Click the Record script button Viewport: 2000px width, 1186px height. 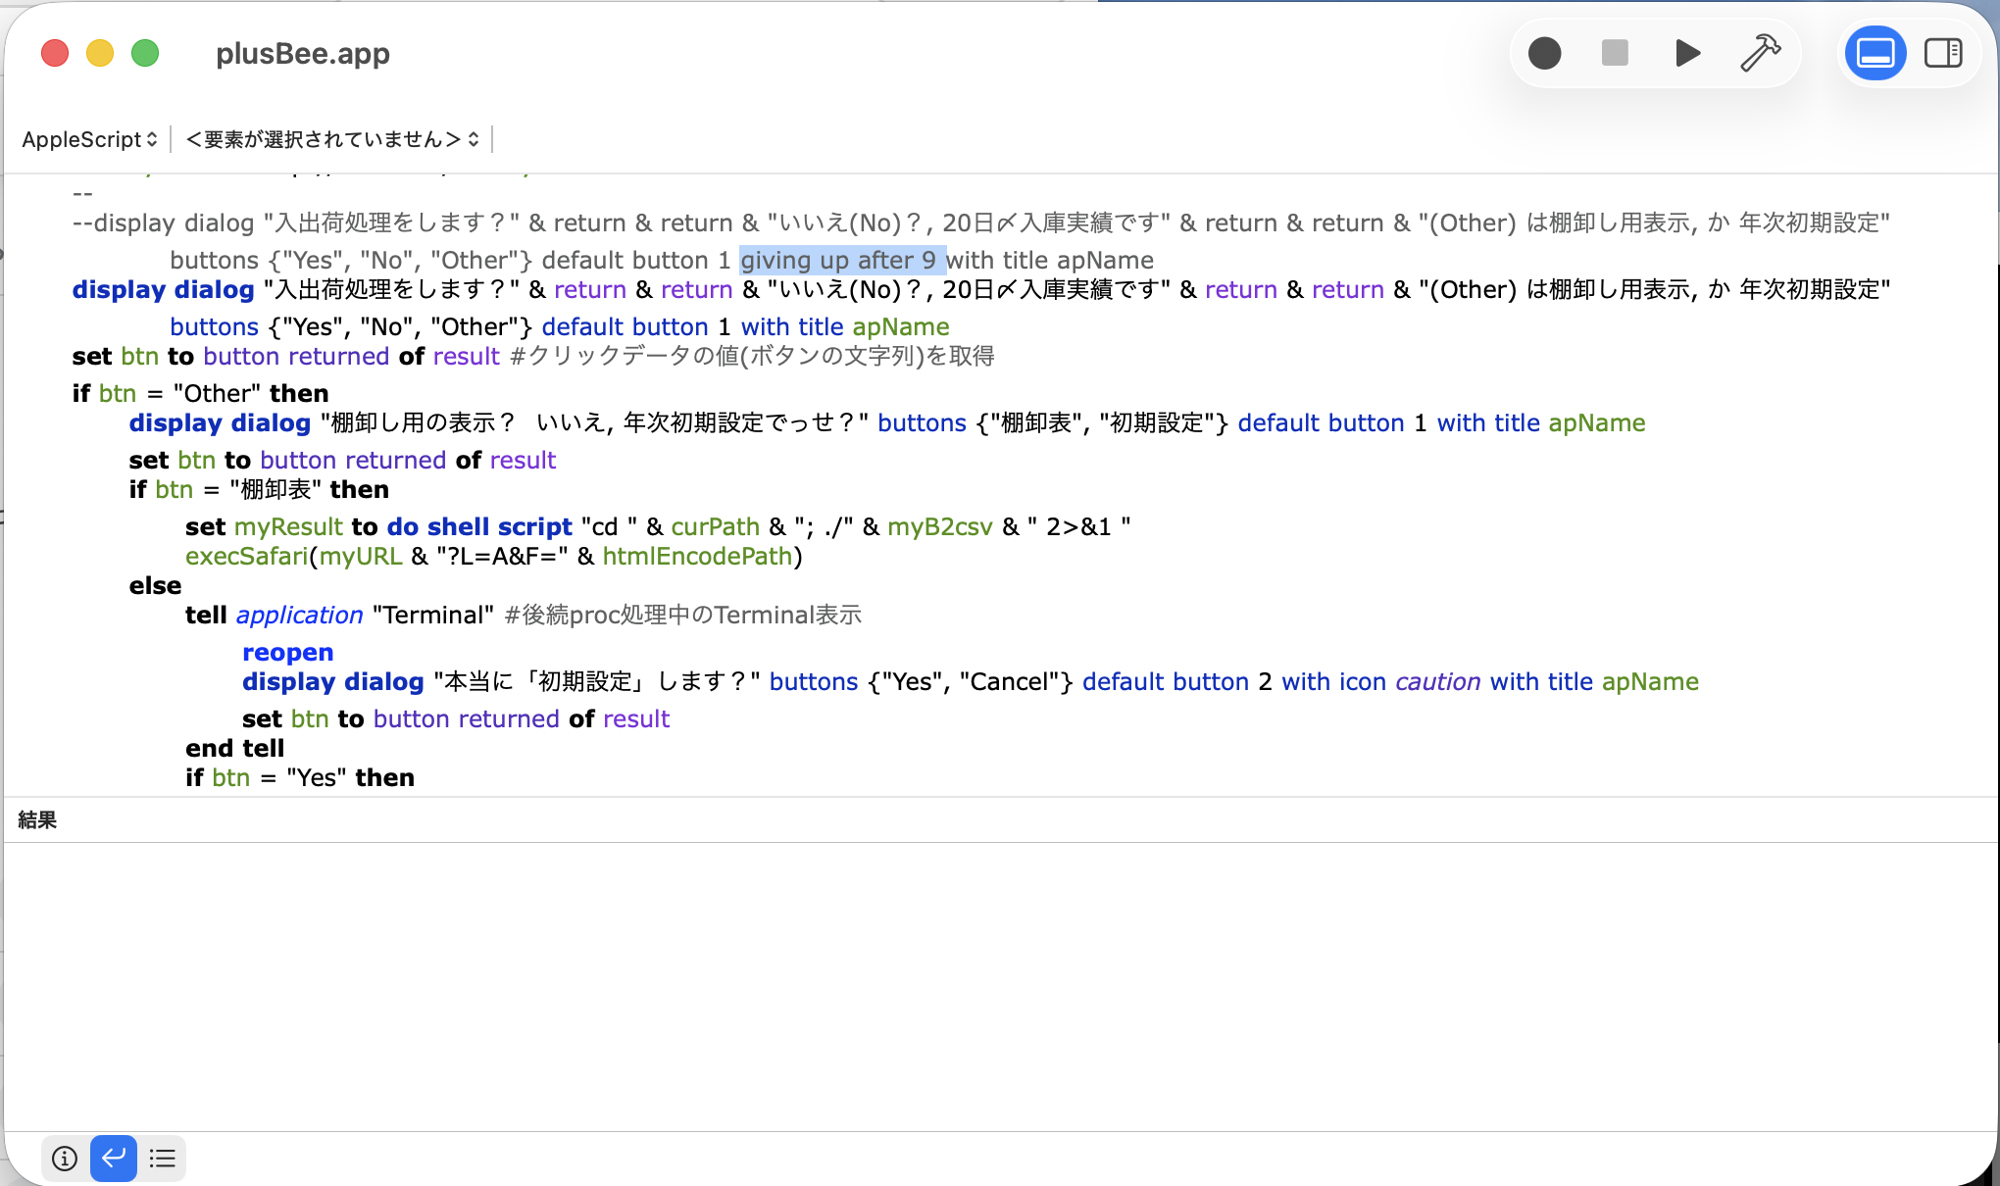[x=1544, y=53]
